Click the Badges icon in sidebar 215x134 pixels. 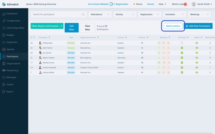click(x=4, y=35)
